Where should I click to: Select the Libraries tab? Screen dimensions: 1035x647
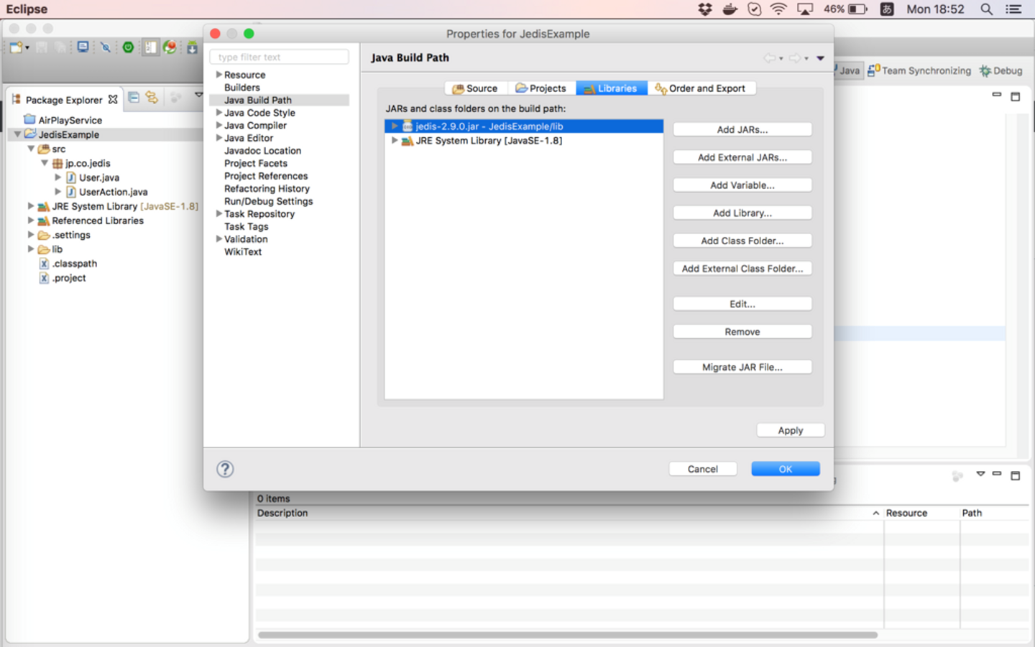[x=611, y=88]
